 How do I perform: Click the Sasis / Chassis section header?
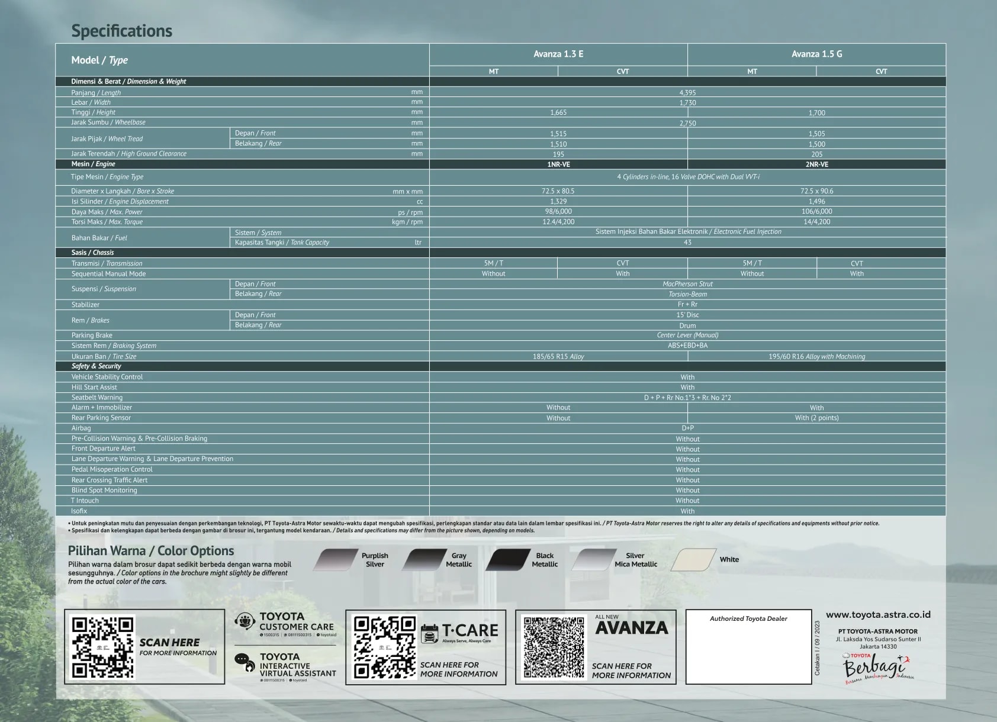[x=92, y=252]
